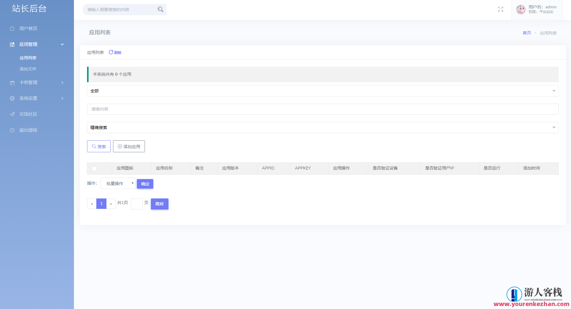
Task: Click the 交流社区 paper plane icon
Action: tap(12, 114)
